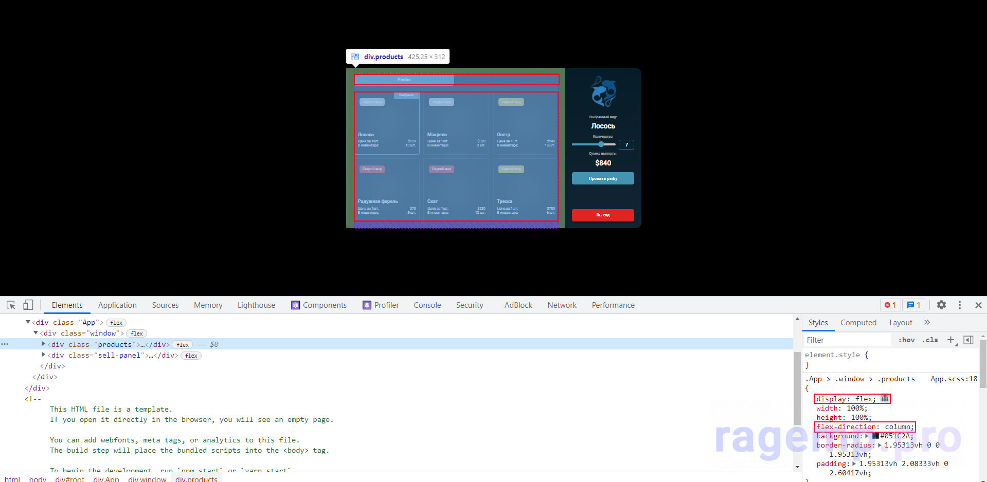The width and height of the screenshot is (987, 482).
Task: Collapse the div class window node
Action: tap(35, 333)
